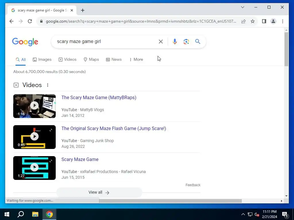Viewport: 294px width, 220px height.
Task: Play the 0:45 yellow maze thumbnail
Action: click(x=34, y=137)
